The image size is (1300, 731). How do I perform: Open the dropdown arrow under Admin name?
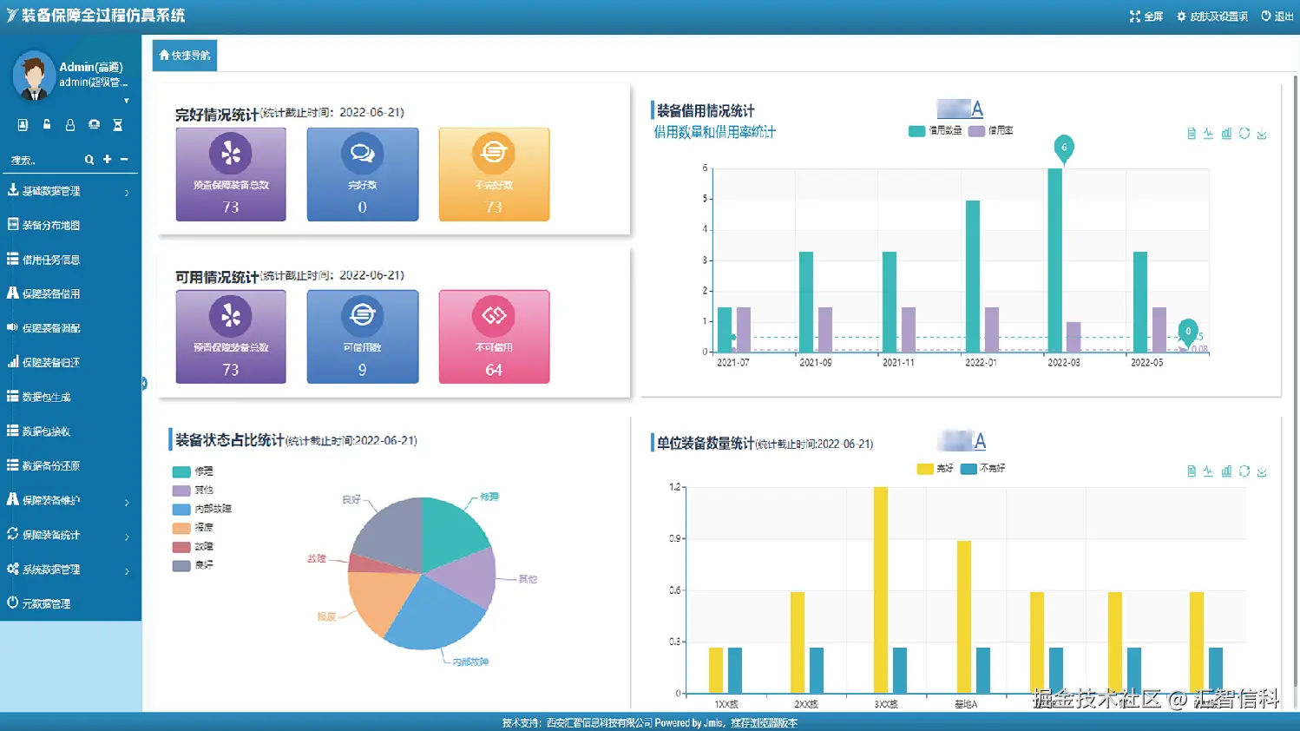point(127,101)
